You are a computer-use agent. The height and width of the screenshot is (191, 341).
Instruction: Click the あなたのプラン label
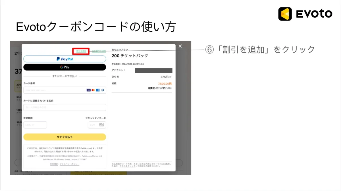click(x=120, y=50)
